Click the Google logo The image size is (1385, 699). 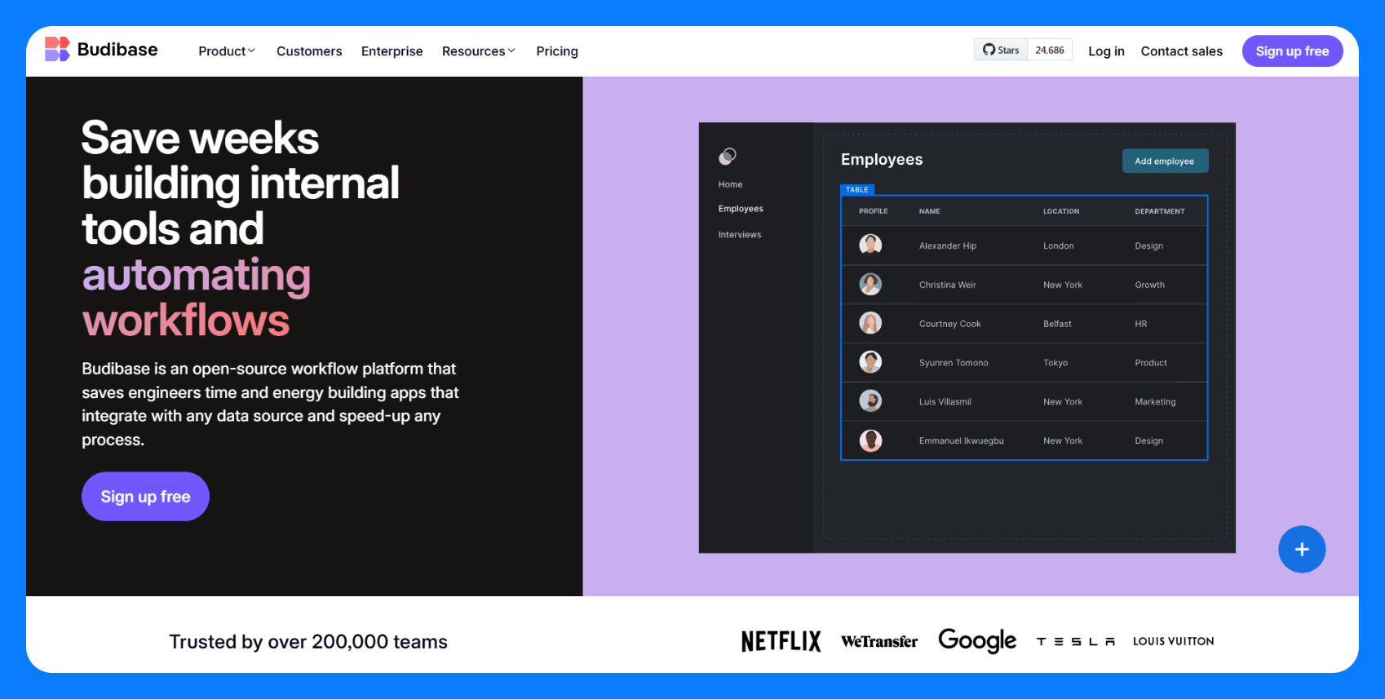[x=977, y=640]
